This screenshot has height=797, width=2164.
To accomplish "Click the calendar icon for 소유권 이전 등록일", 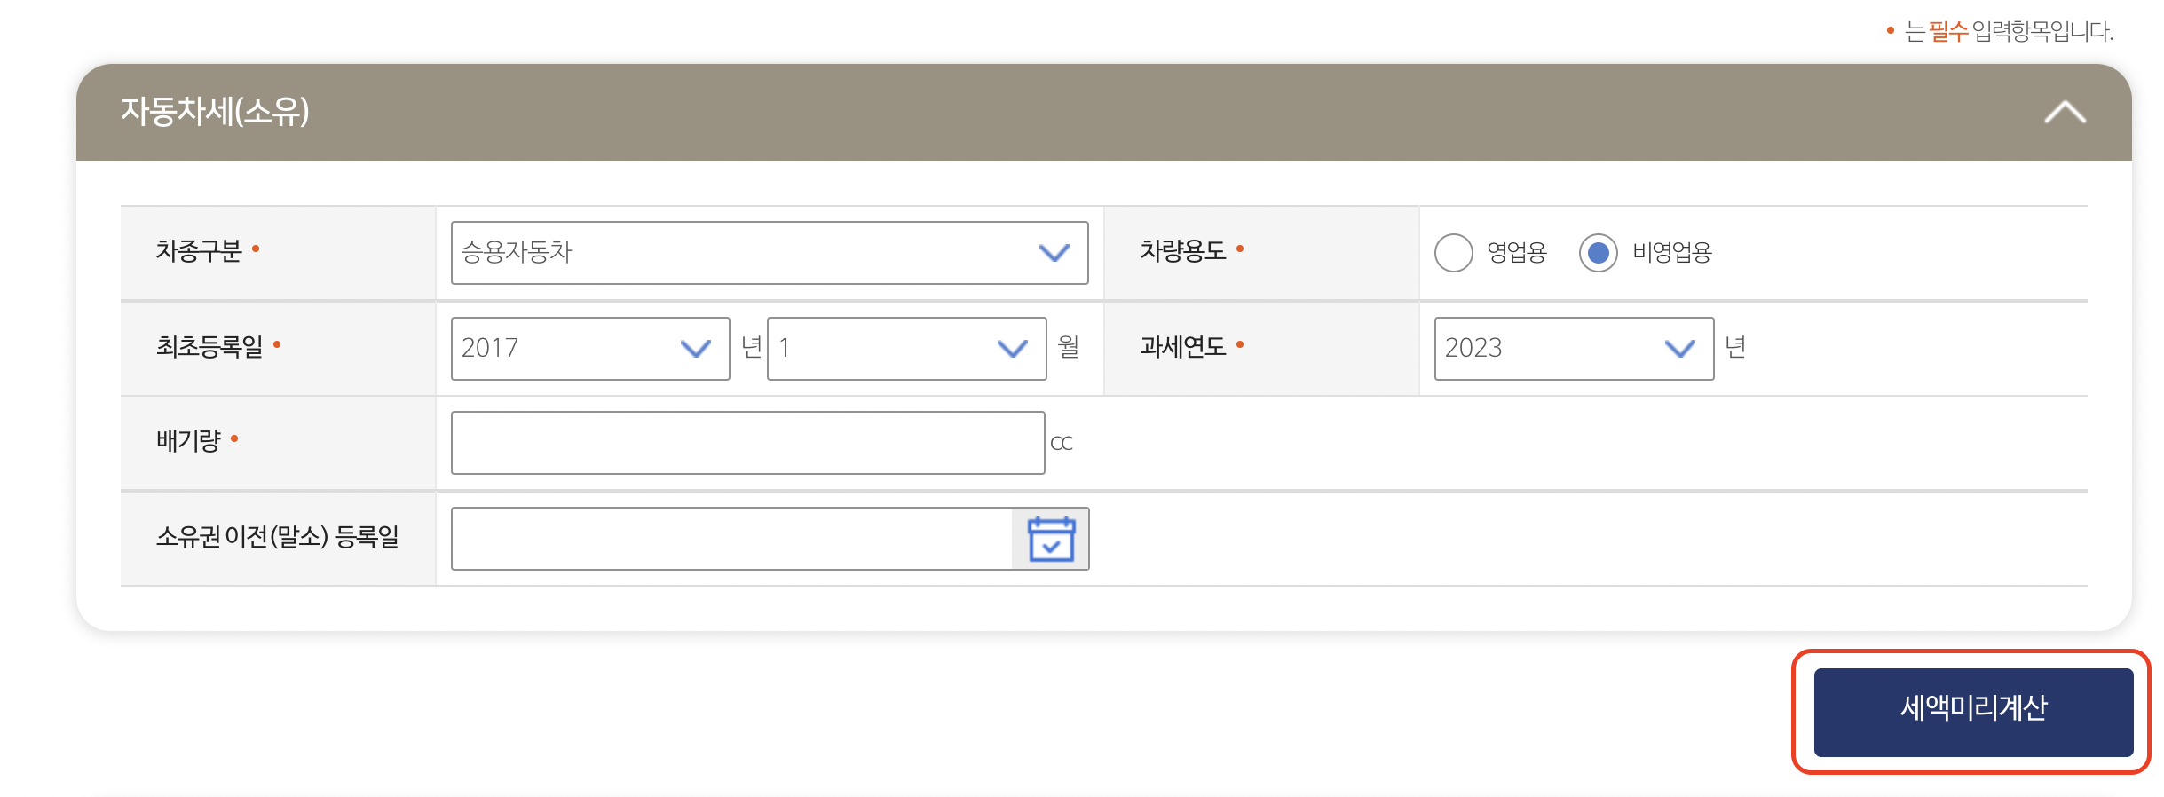I will tap(1052, 538).
